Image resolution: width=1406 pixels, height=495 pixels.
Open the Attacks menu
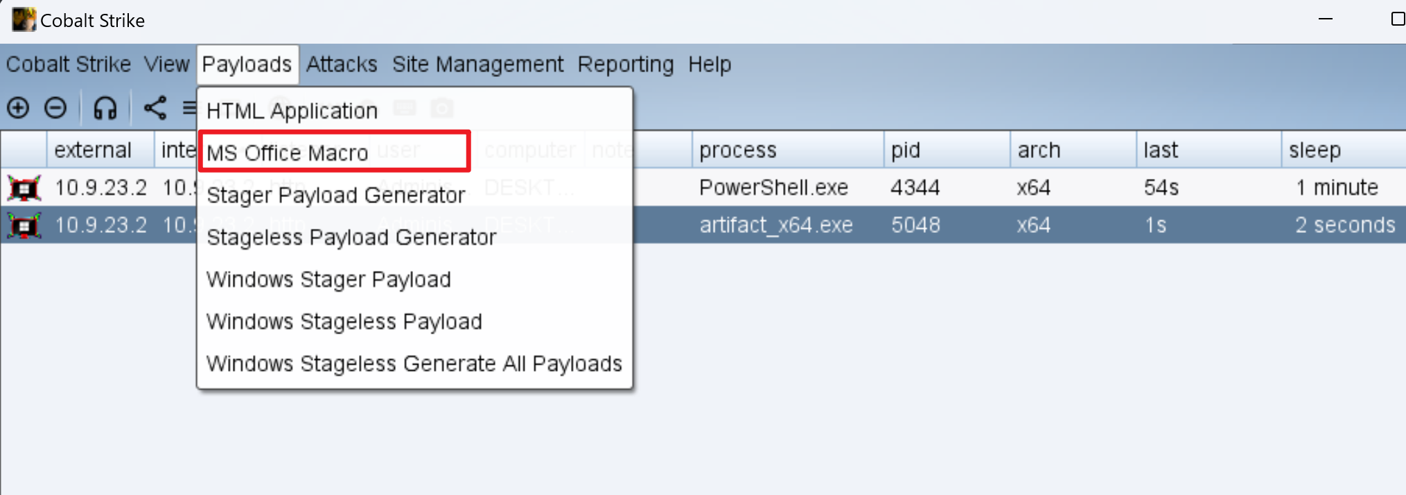pyautogui.click(x=342, y=64)
